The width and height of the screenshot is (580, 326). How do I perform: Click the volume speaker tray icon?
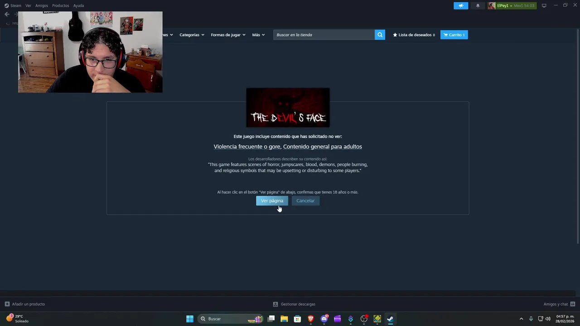tap(548, 319)
